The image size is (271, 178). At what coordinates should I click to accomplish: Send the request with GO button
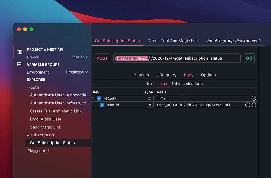249,58
